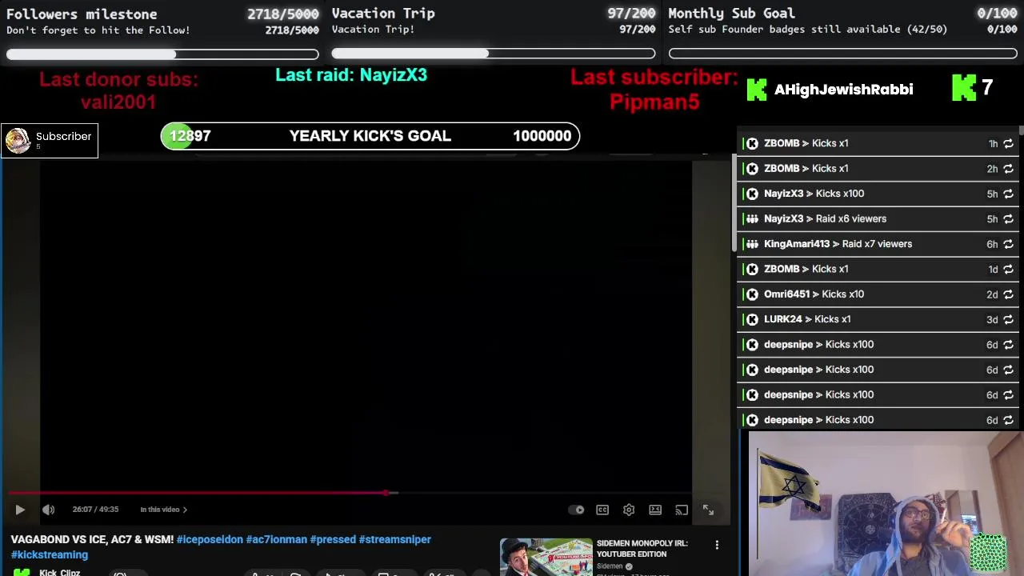Image resolution: width=1024 pixels, height=576 pixels.
Task: Click the '2d' timestamp on Omri6451 row
Action: tap(992, 294)
